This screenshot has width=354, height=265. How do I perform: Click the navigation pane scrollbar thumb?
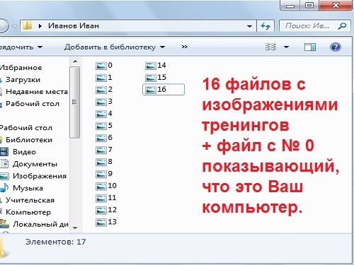75,102
